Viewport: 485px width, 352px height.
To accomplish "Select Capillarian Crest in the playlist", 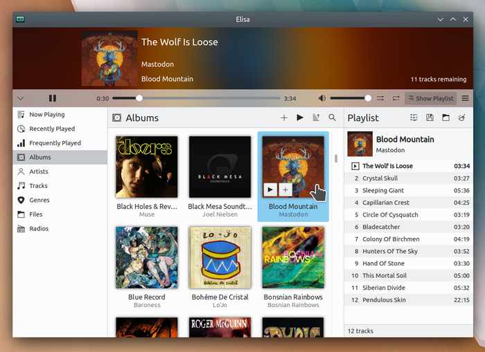I will [409, 203].
